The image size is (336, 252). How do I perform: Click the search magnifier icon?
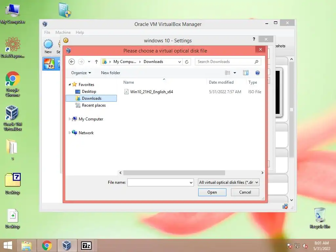(256, 62)
